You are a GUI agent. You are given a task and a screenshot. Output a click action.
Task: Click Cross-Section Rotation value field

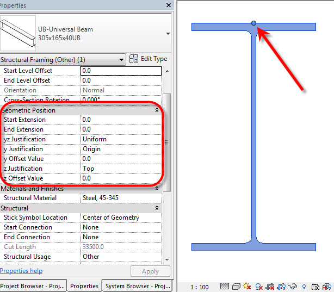(x=121, y=100)
